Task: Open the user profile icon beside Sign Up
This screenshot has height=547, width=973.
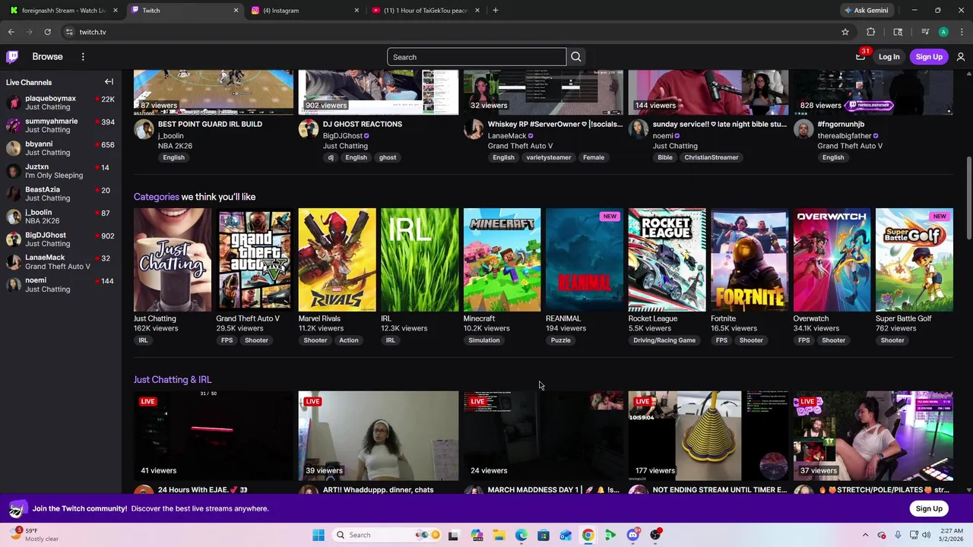Action: (961, 57)
